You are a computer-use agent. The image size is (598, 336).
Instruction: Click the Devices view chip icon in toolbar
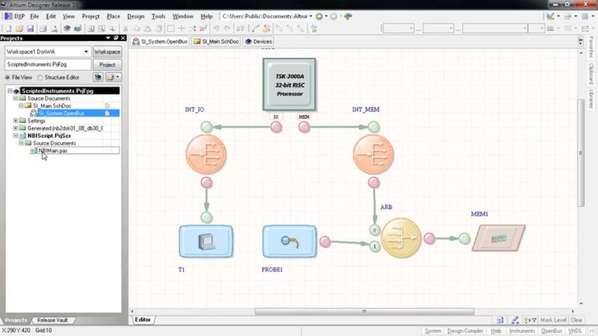tap(67, 29)
